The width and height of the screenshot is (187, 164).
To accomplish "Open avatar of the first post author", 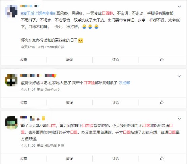I will coord(11,11).
